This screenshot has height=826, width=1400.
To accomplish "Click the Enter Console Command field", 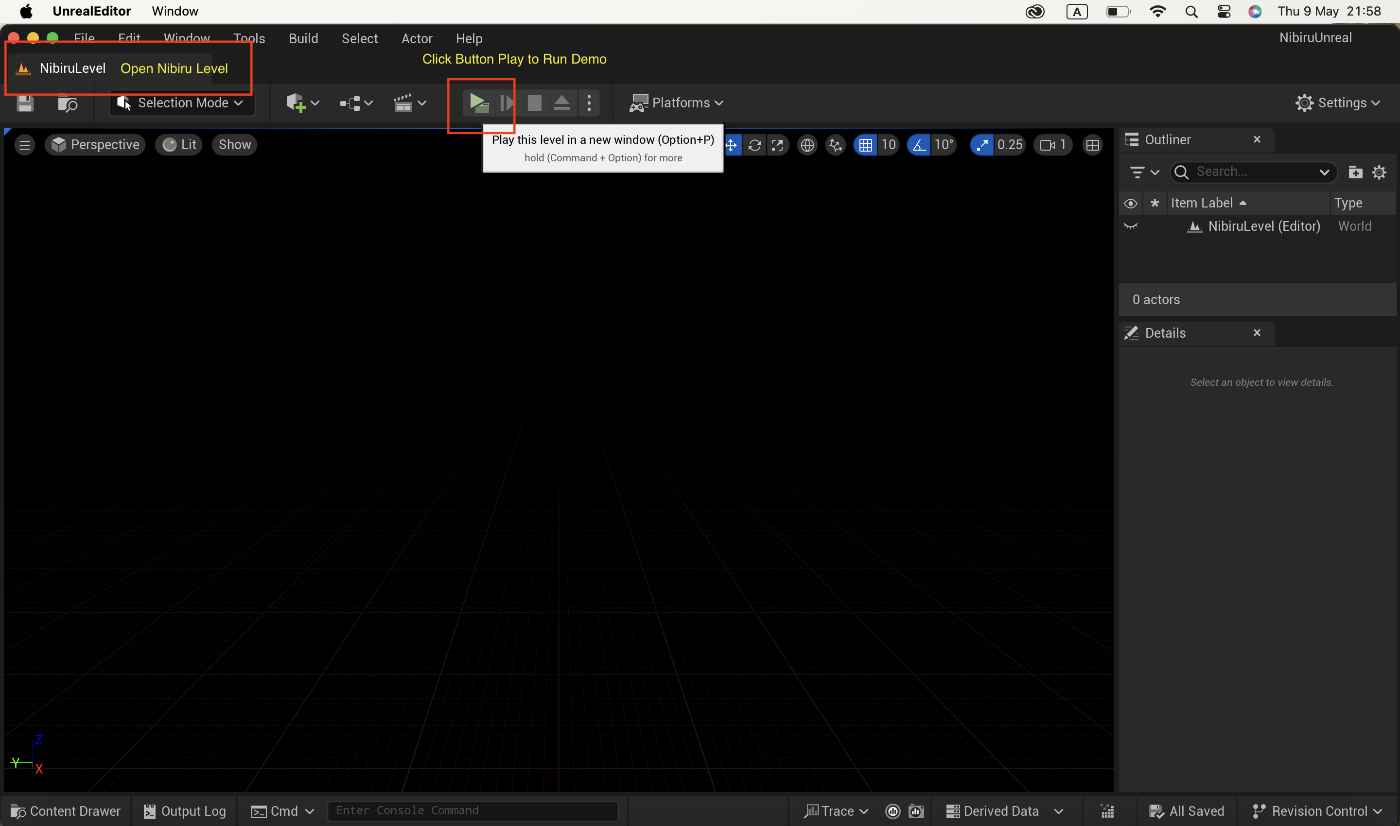I will (x=472, y=810).
